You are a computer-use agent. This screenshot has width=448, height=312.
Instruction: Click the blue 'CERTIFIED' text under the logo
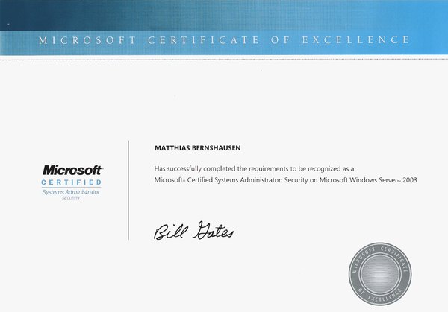72,182
